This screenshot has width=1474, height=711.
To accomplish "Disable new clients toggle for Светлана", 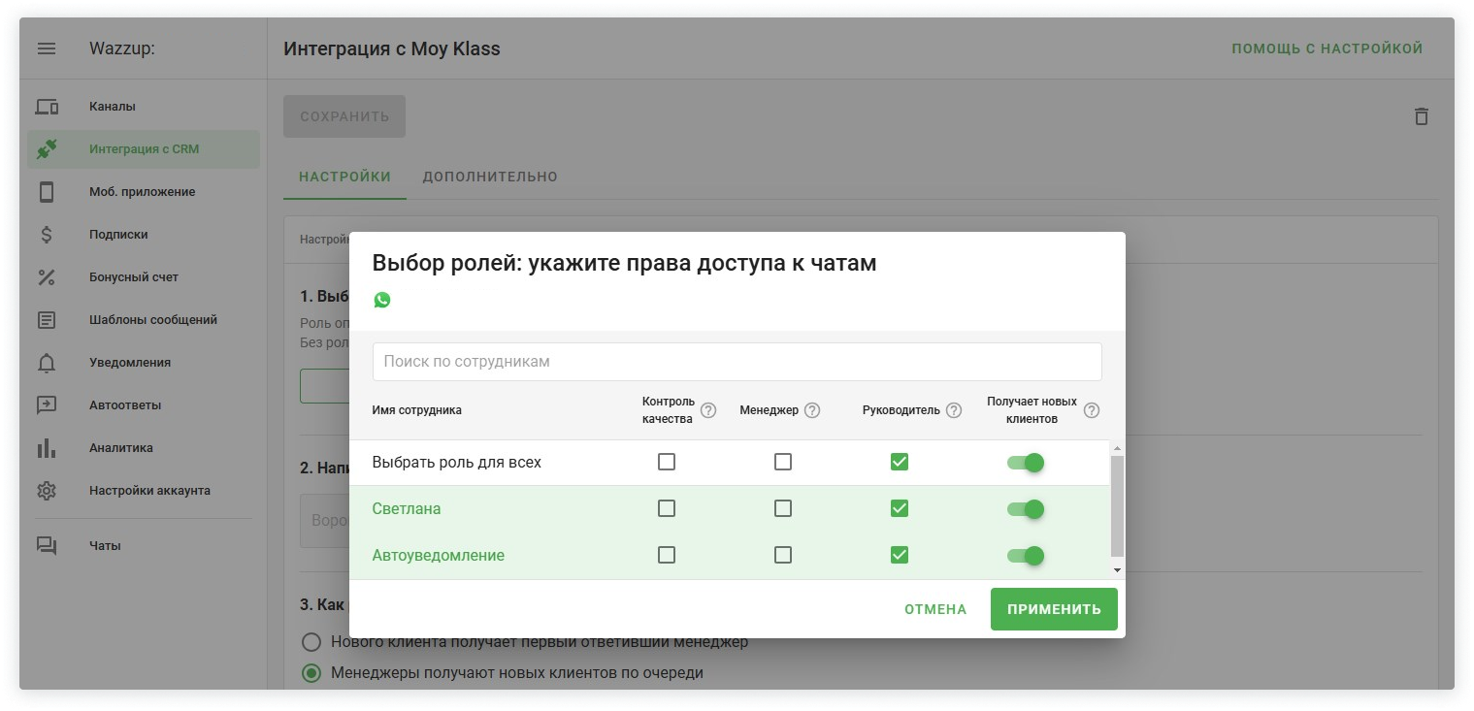I will pos(1026,508).
